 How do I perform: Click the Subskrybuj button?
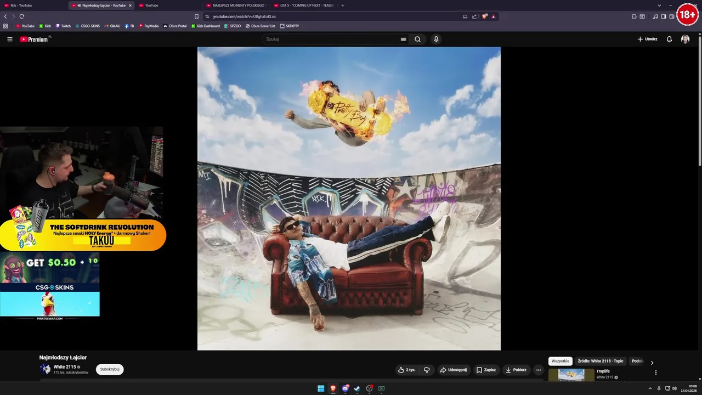(x=110, y=369)
